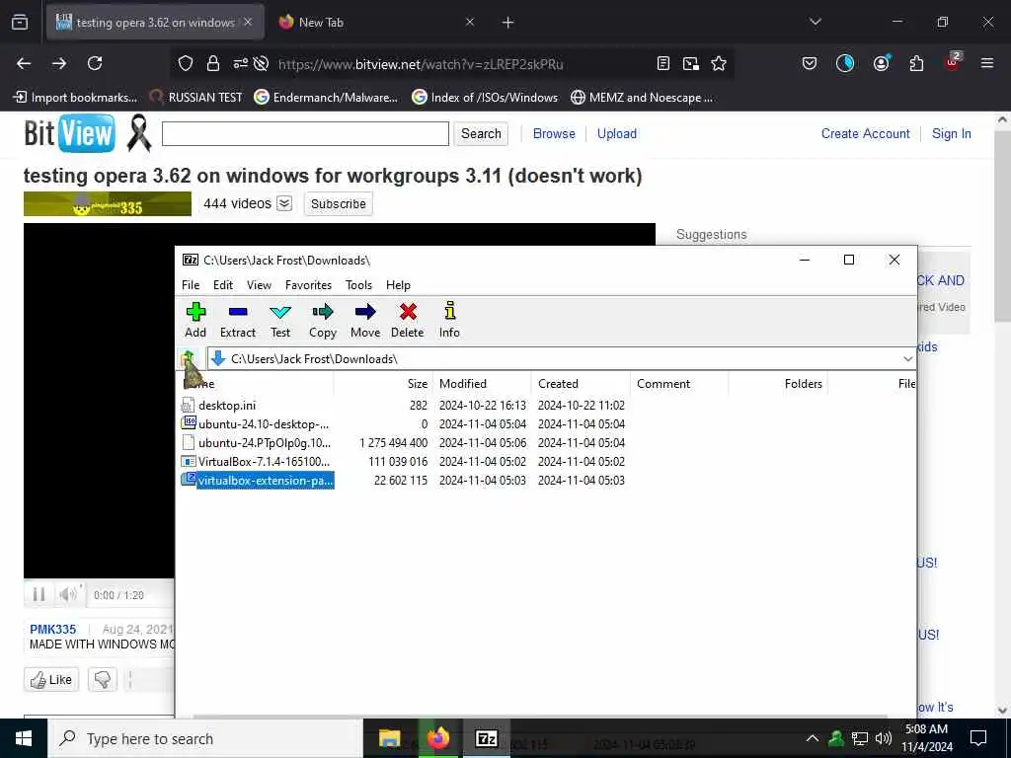Pause the BitView video
The height and width of the screenshot is (758, 1011).
coord(39,594)
